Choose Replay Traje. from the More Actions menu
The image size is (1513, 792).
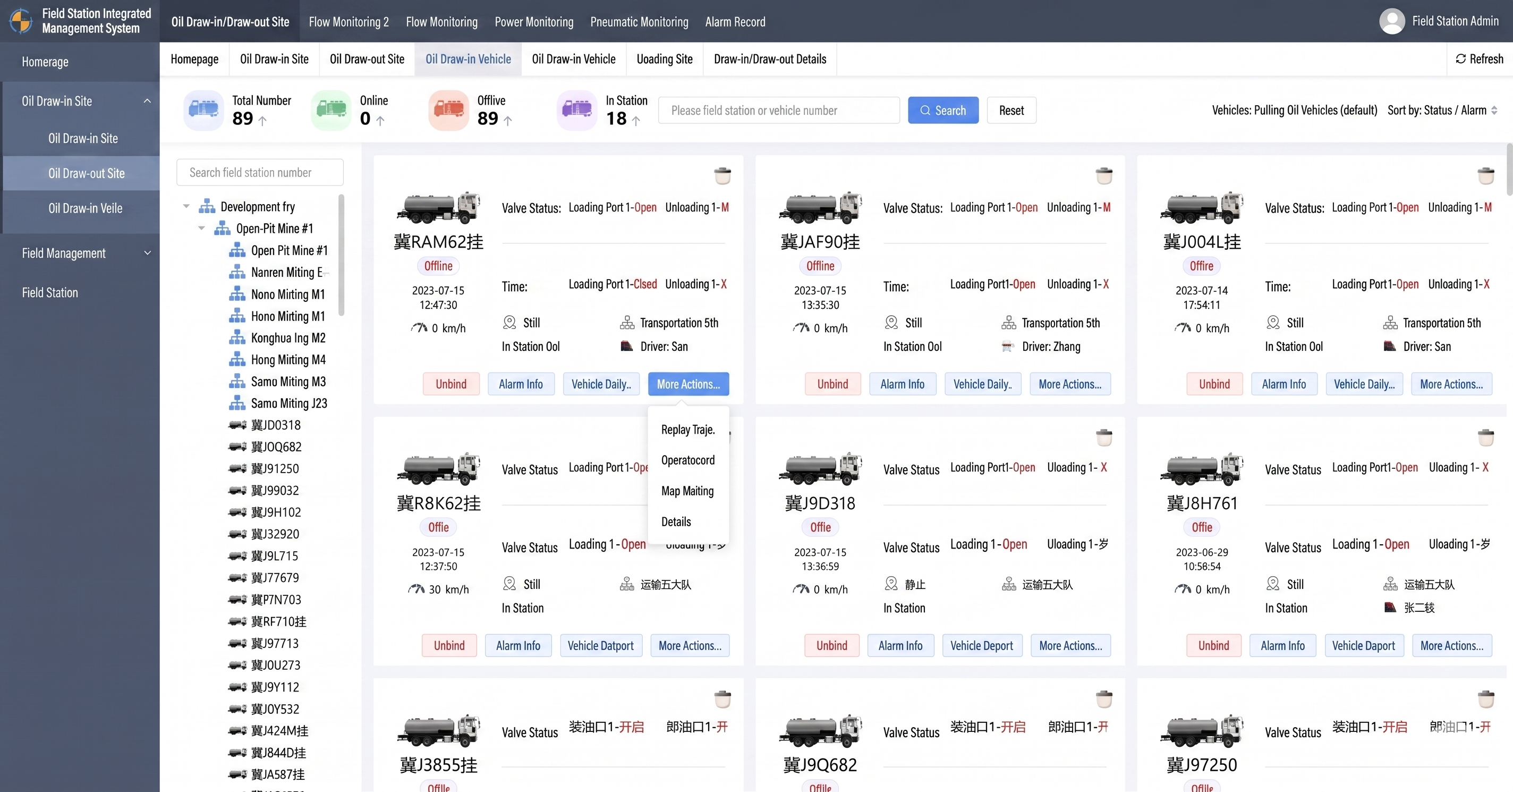(x=688, y=429)
